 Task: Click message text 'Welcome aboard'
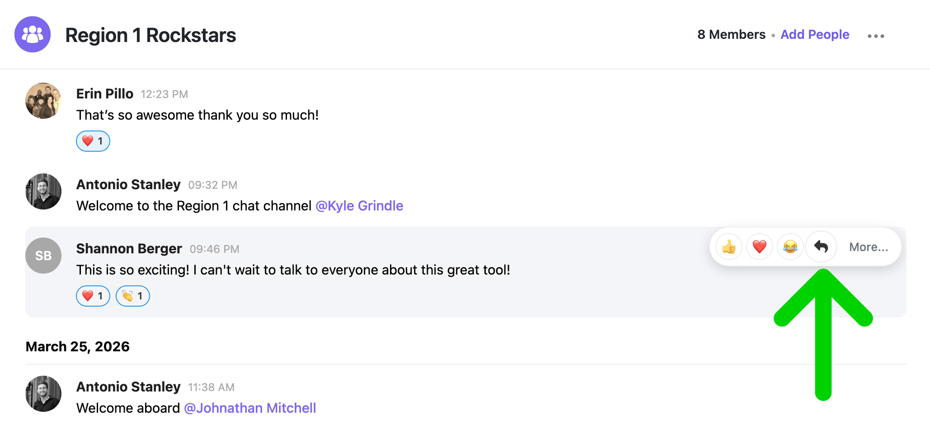click(128, 408)
